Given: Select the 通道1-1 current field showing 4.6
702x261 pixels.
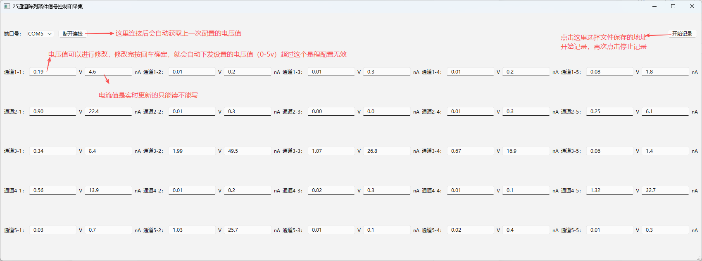Looking at the screenshot, I should pos(108,72).
